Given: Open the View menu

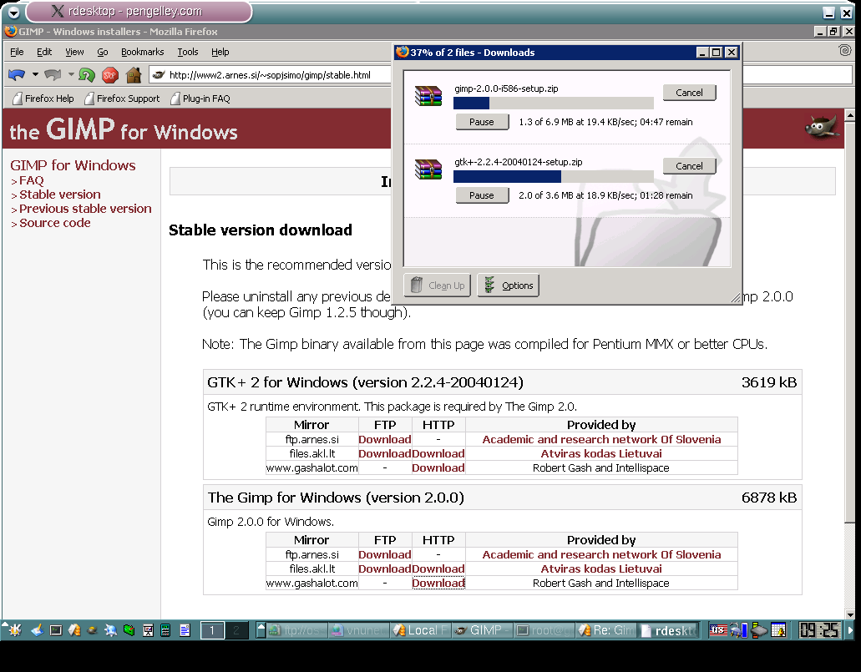Looking at the screenshot, I should pyautogui.click(x=74, y=52).
